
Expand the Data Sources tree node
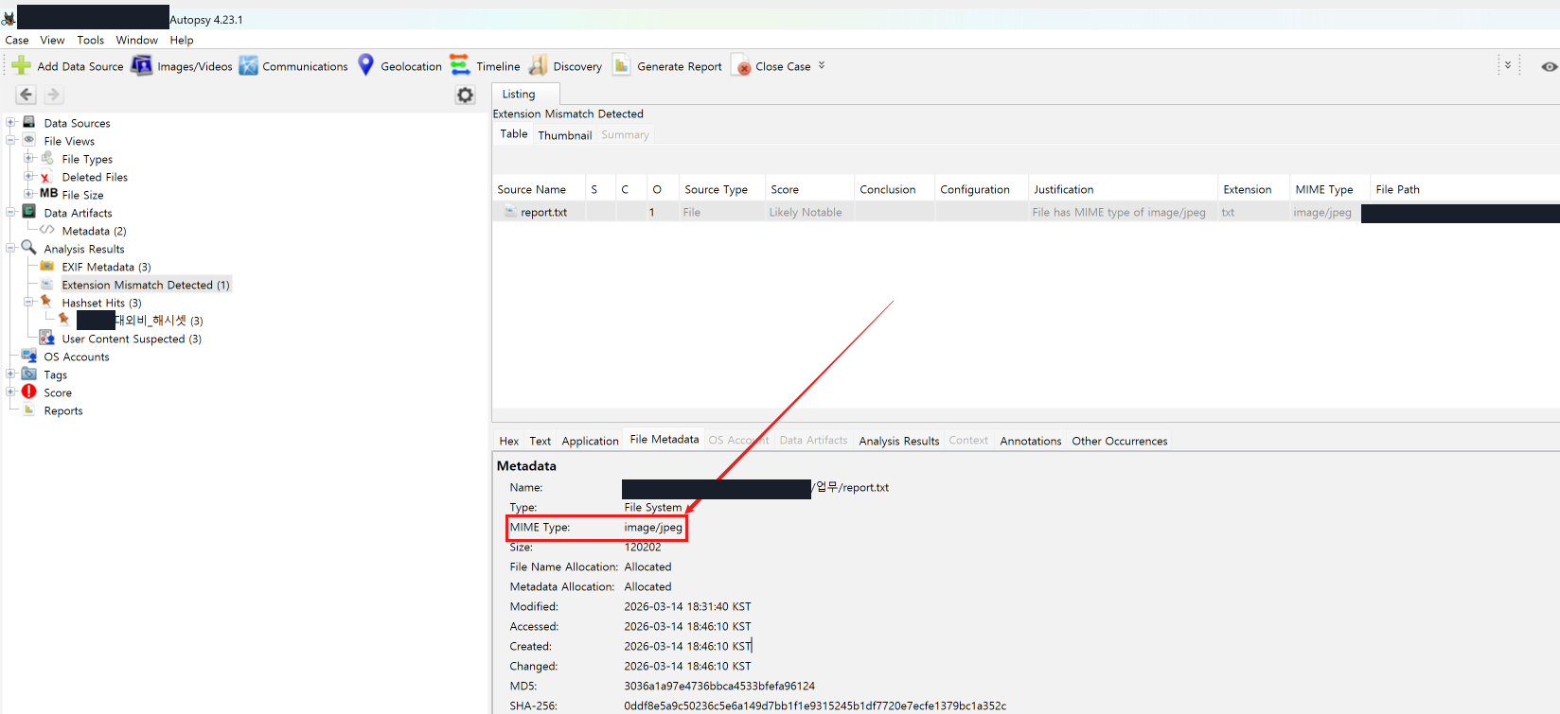pyautogui.click(x=11, y=122)
